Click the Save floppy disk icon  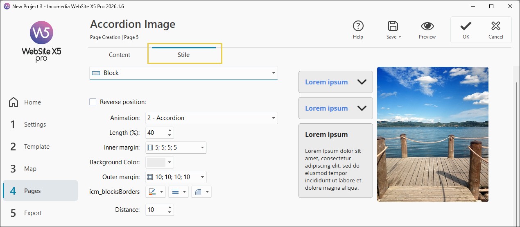coord(393,26)
